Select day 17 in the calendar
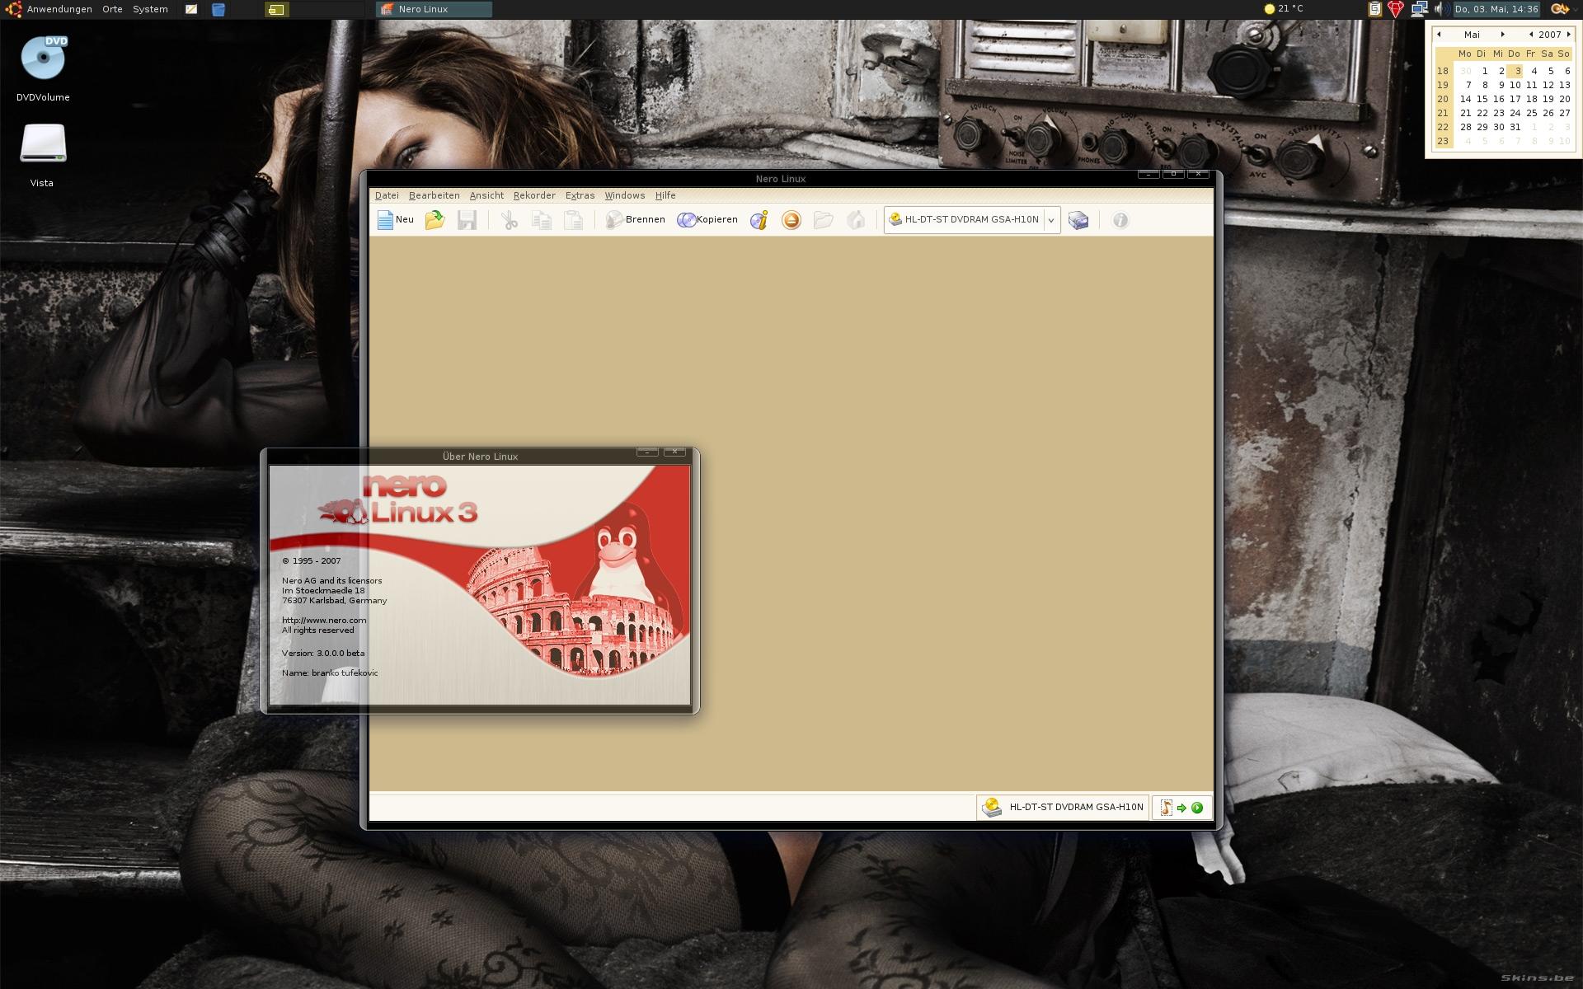1583x989 pixels. point(1515,99)
